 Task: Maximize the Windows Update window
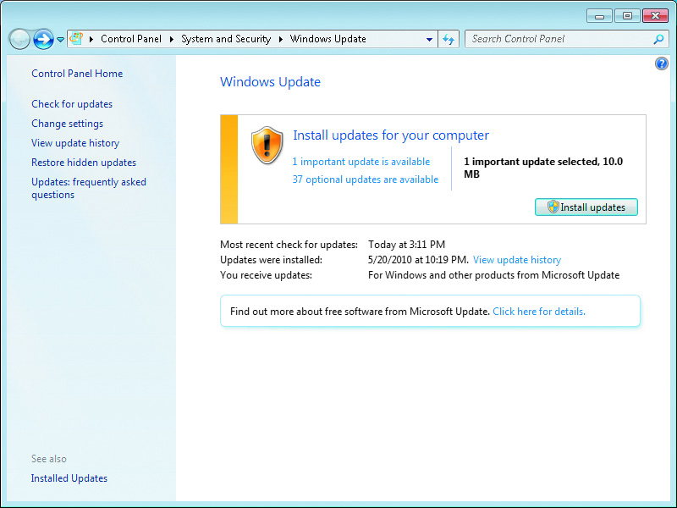point(627,16)
